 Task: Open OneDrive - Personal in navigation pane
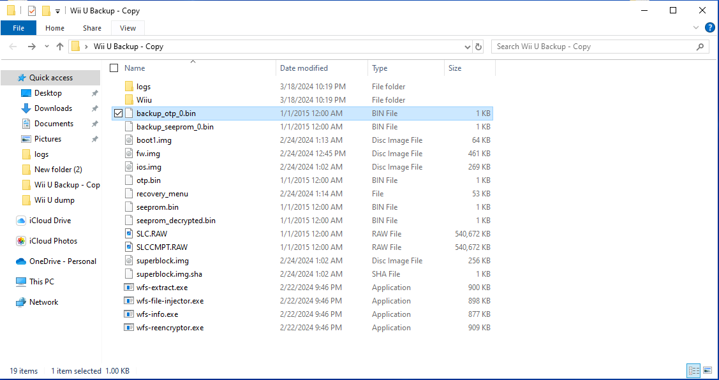pos(63,261)
